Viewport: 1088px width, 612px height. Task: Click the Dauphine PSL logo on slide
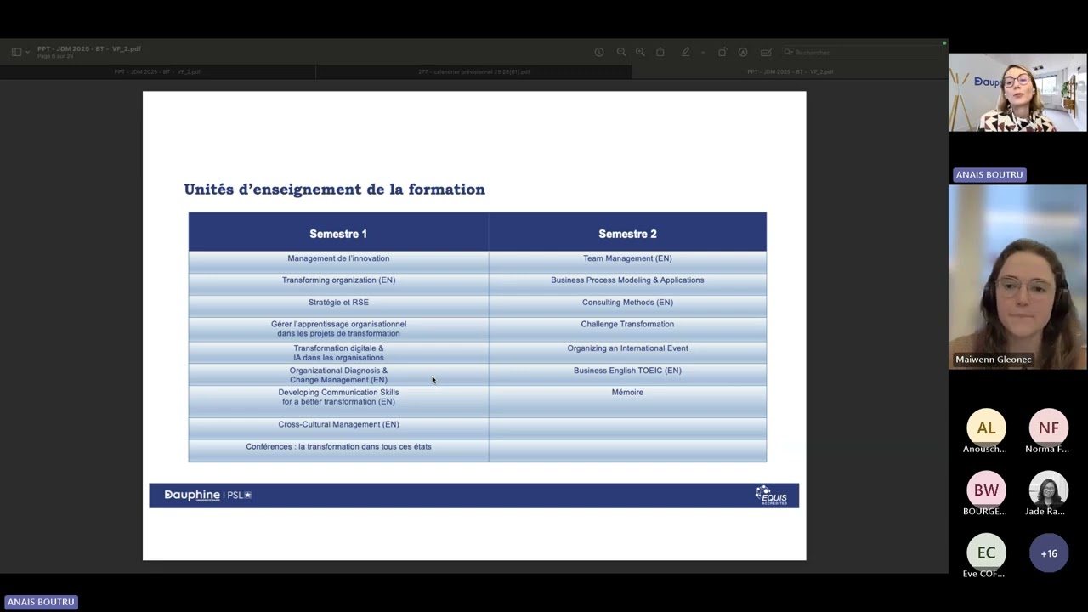click(x=208, y=495)
